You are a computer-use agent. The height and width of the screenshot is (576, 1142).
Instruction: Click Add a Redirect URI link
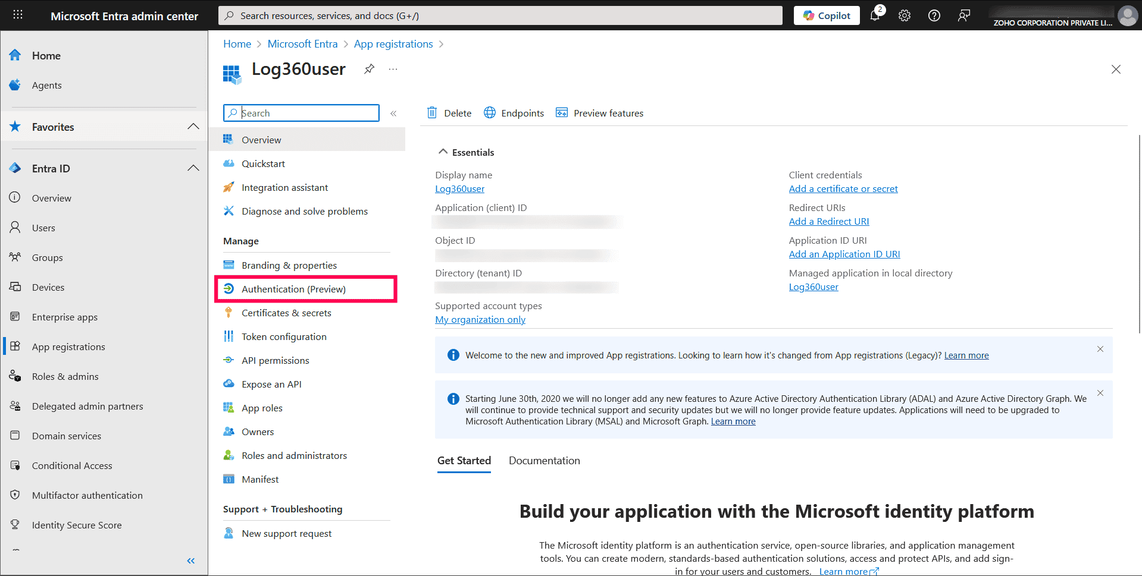(828, 221)
